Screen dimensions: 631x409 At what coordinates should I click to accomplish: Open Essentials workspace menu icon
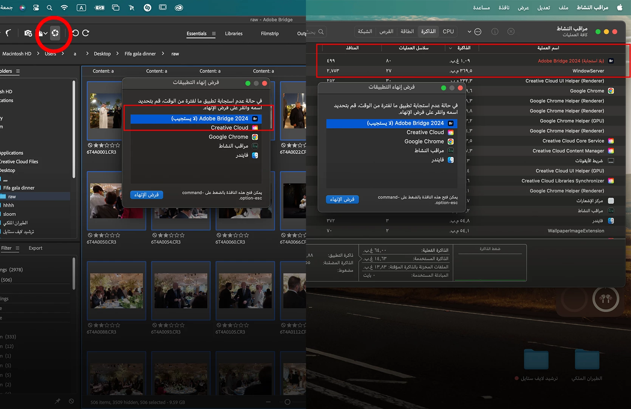(x=214, y=34)
